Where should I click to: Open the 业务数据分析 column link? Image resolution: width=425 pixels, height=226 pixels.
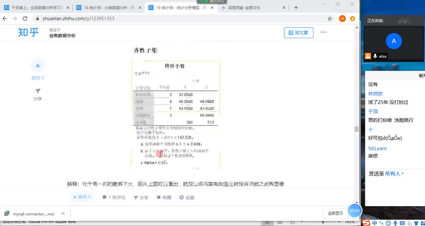(62, 35)
